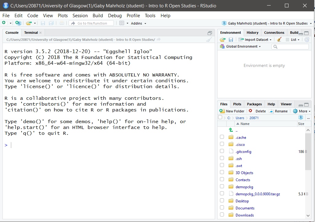Check the Desktop folder checkbox
Image resolution: width=315 pixels, height=222 pixels.
(222, 200)
